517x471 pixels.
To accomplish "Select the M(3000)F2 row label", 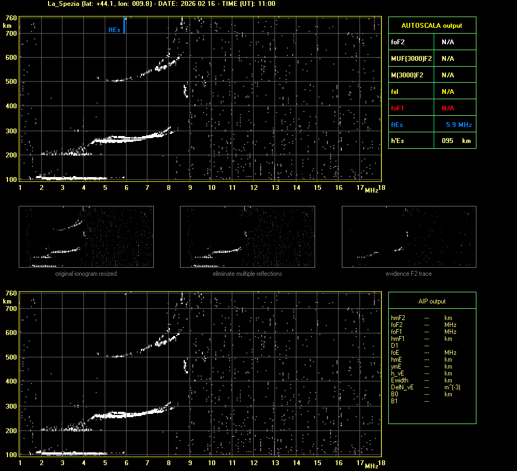I will 407,75.
